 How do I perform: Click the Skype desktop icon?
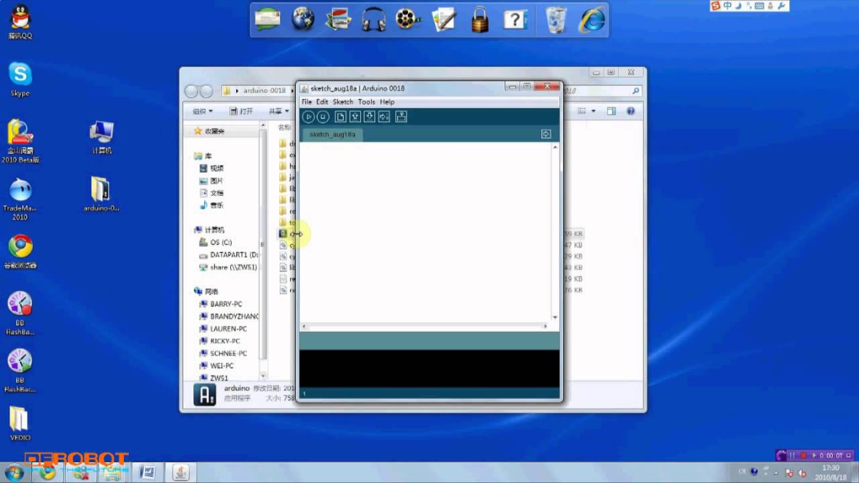tap(20, 79)
